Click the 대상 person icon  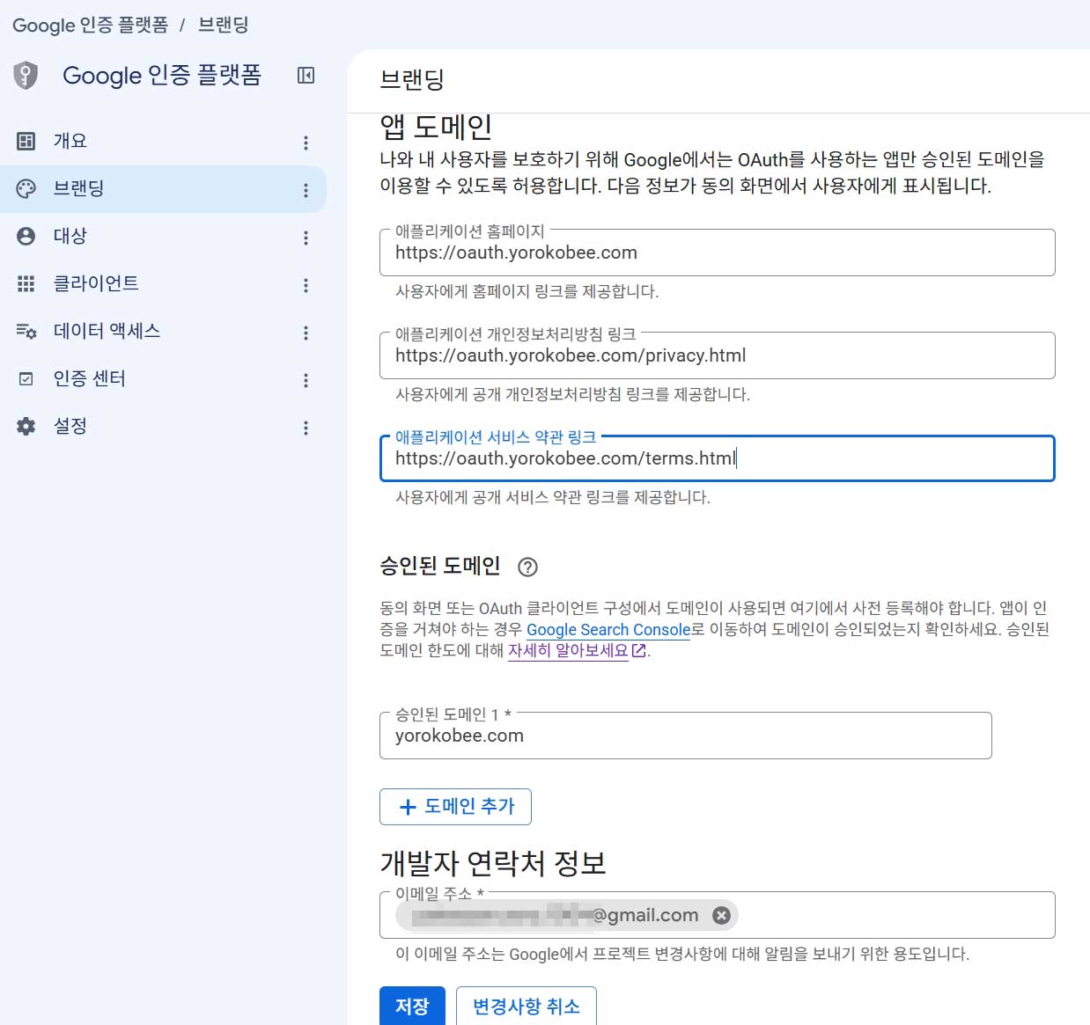(26, 236)
